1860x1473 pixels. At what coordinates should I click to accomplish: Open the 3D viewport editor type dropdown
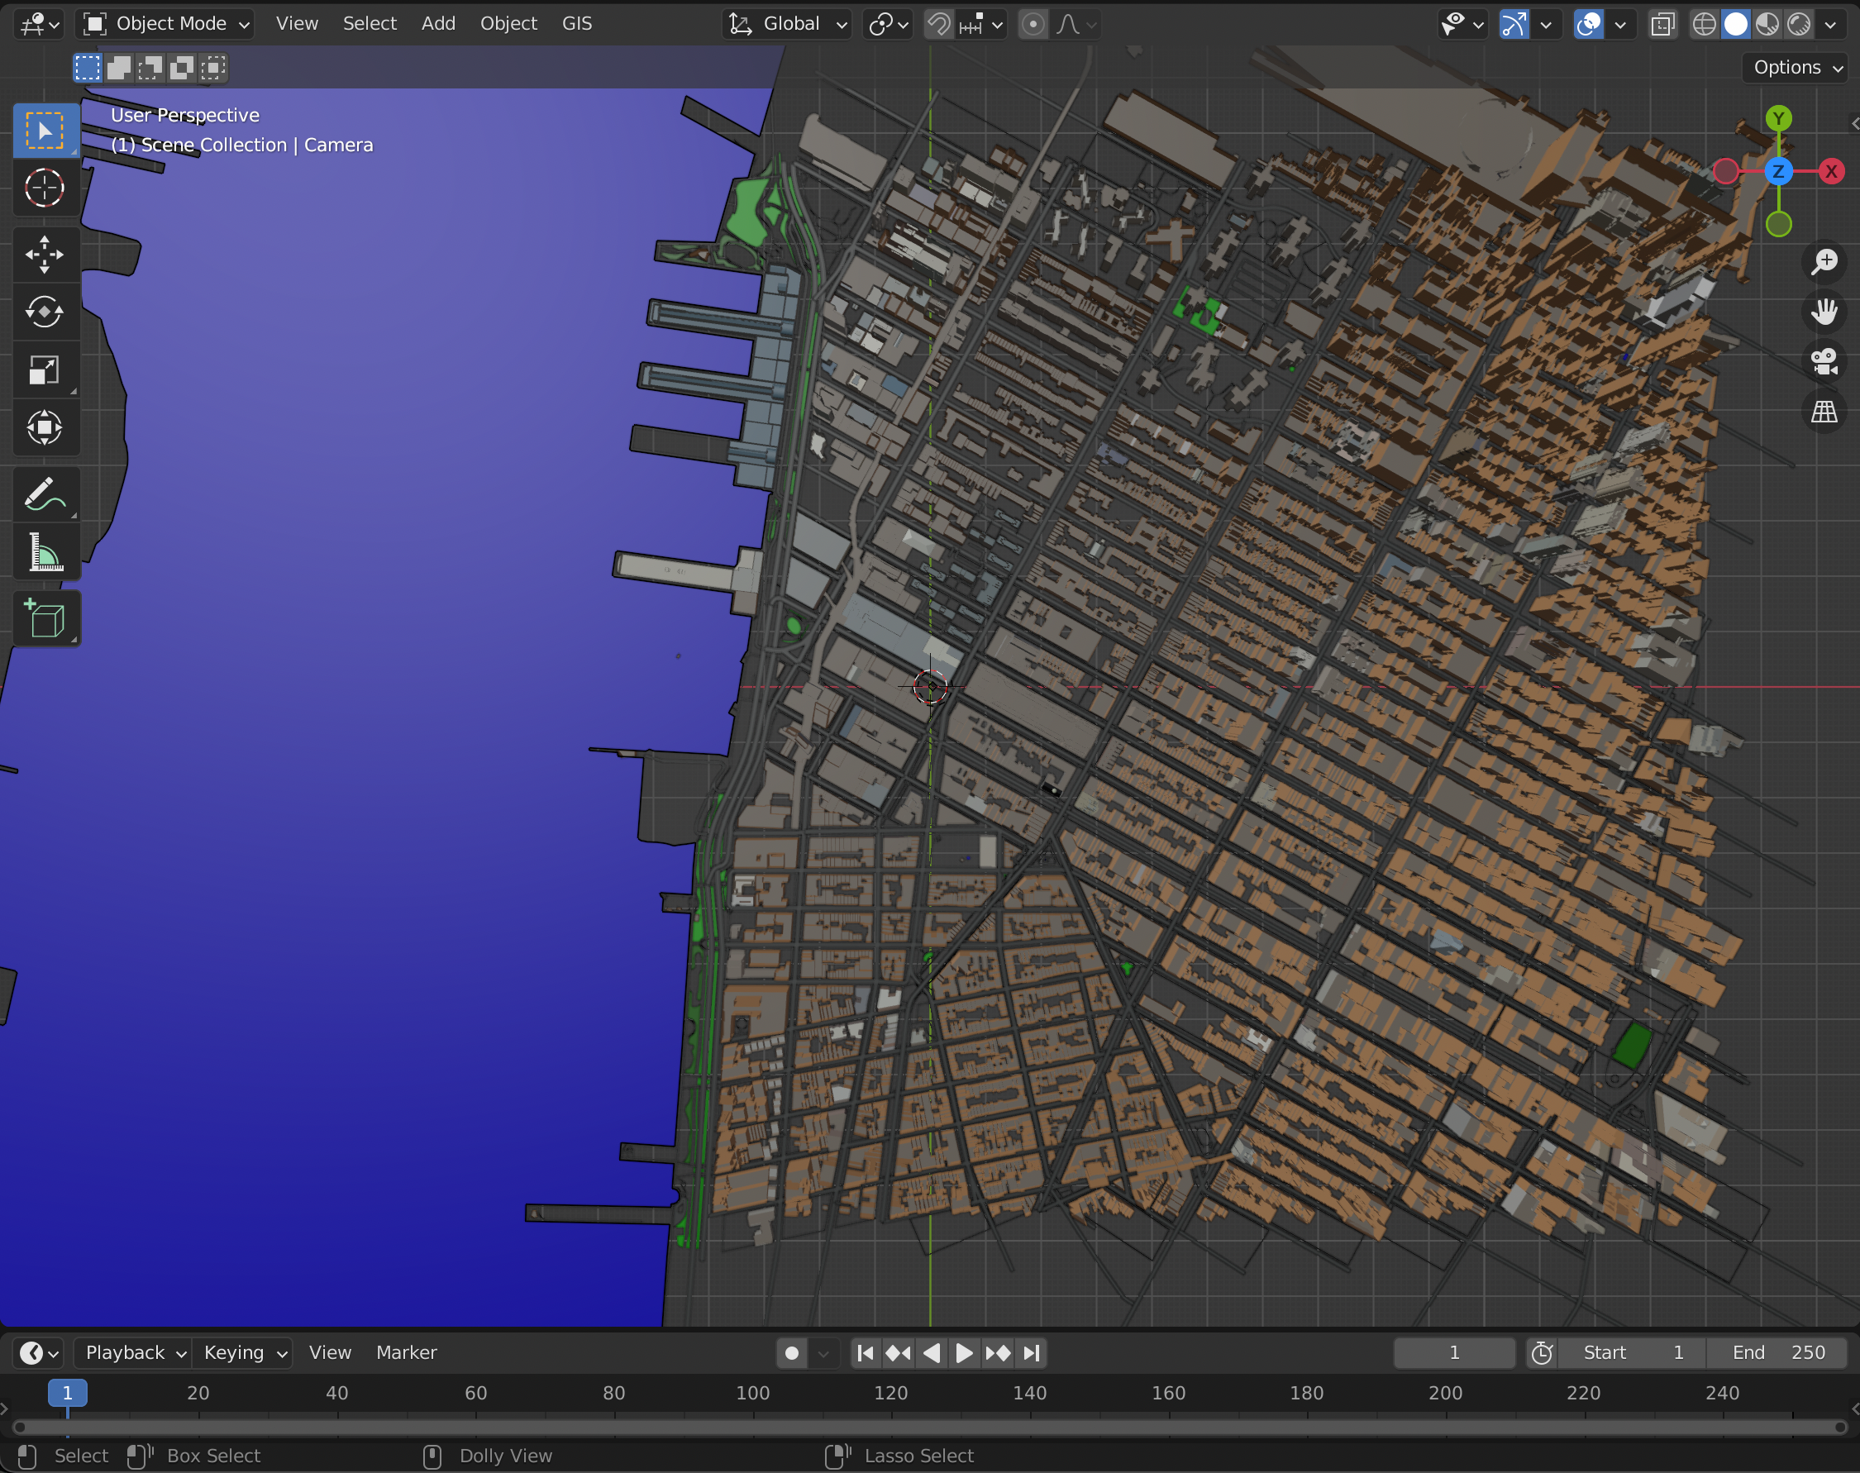pyautogui.click(x=39, y=24)
